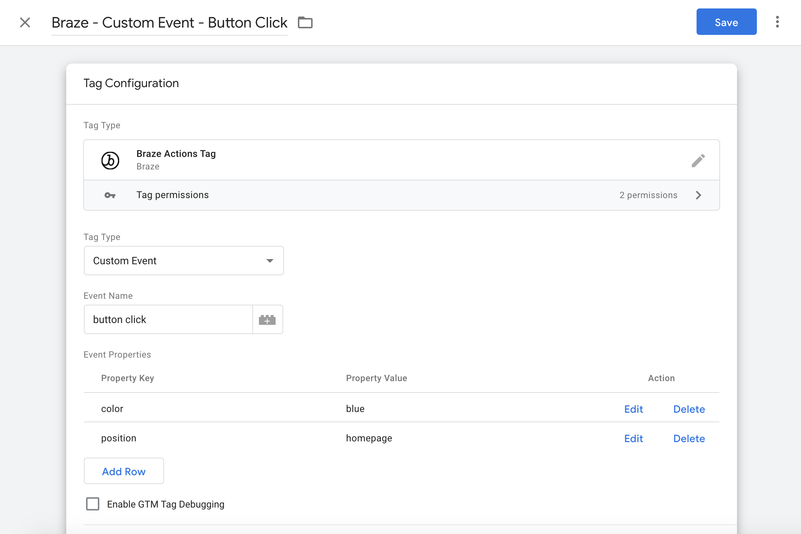Edit the position property row
The width and height of the screenshot is (801, 534).
click(x=634, y=438)
